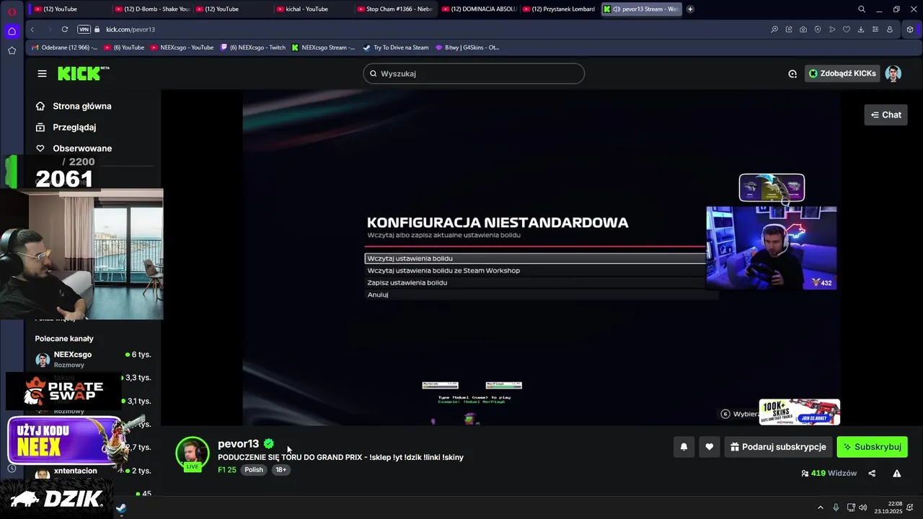Open Bitwy G4Skins bookmark
Screen dimensions: 923x519
pos(467,48)
